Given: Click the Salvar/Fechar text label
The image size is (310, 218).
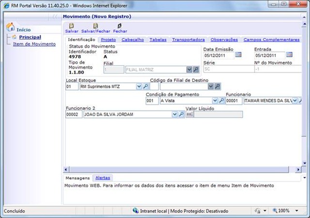Looking at the screenshot, I should [96, 31].
